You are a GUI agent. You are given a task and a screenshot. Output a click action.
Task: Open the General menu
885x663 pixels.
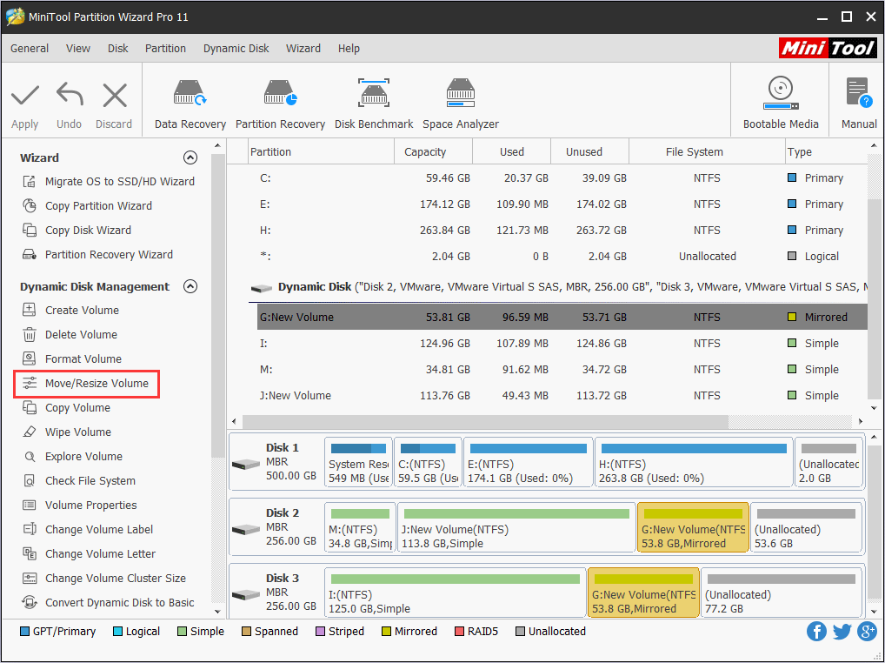pyautogui.click(x=30, y=49)
